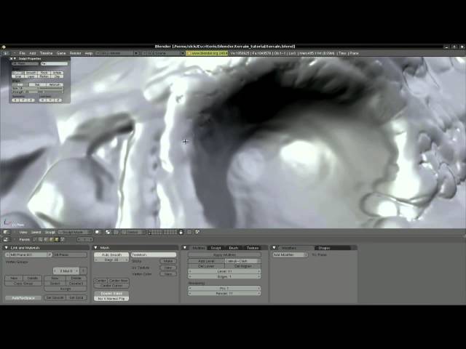Open the 3D view window type icon

[7, 232]
